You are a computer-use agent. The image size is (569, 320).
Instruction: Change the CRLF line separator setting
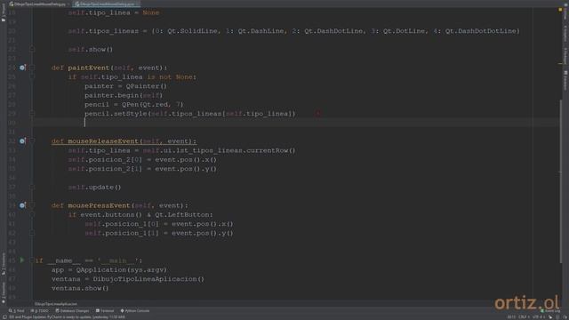pos(524,317)
